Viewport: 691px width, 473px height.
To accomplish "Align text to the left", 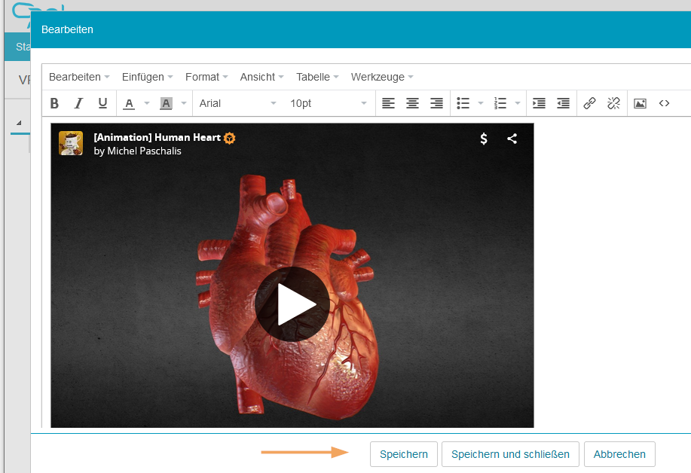I will pyautogui.click(x=388, y=103).
